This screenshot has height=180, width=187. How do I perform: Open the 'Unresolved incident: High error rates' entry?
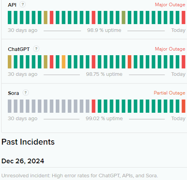[80, 176]
